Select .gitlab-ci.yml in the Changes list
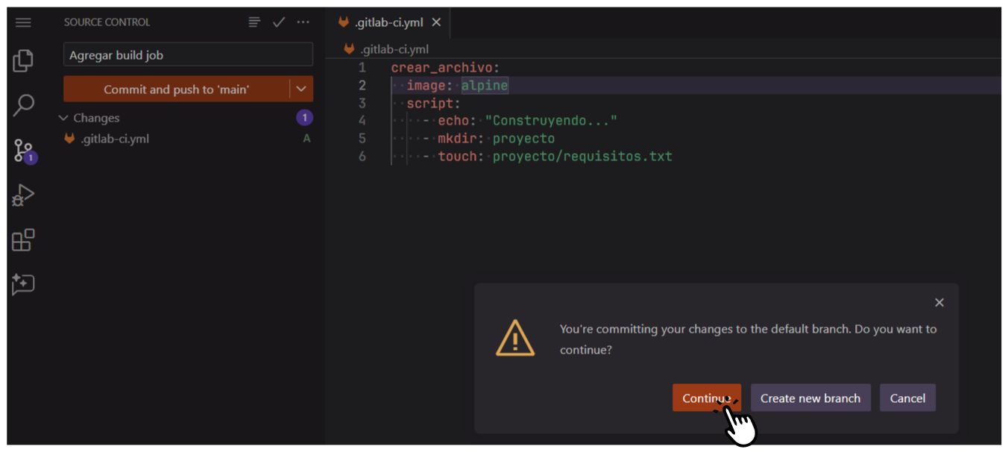 click(x=115, y=139)
